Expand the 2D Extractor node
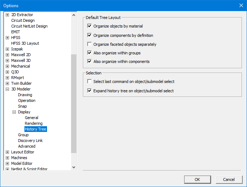247x187 pixels. point(7,15)
